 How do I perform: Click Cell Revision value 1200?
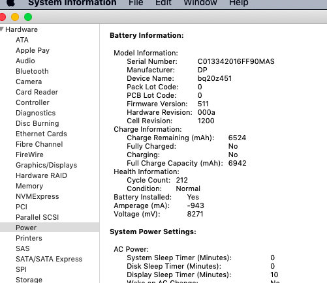click(x=206, y=121)
